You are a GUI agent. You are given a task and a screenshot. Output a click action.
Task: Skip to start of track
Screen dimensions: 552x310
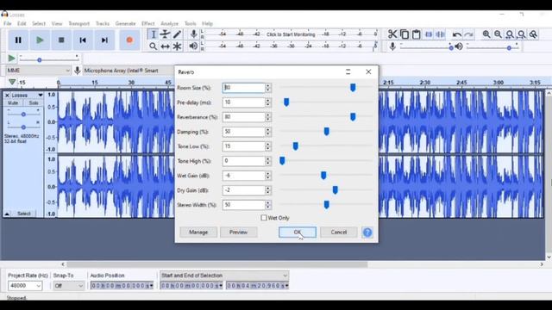pos(83,40)
